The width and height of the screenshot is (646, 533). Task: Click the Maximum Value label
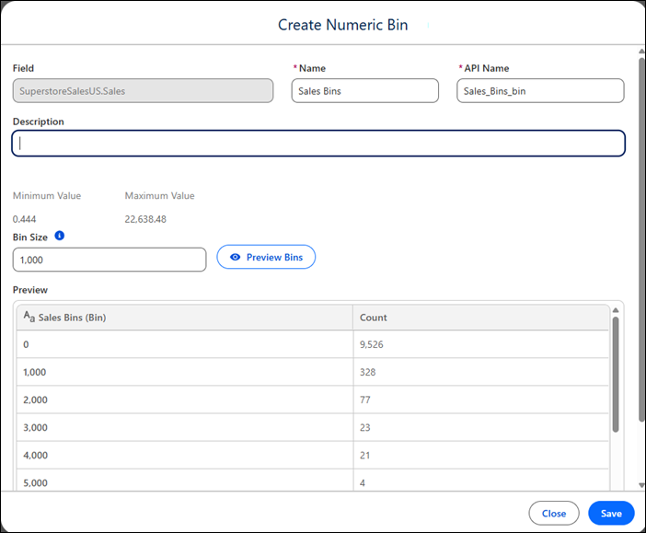(159, 196)
